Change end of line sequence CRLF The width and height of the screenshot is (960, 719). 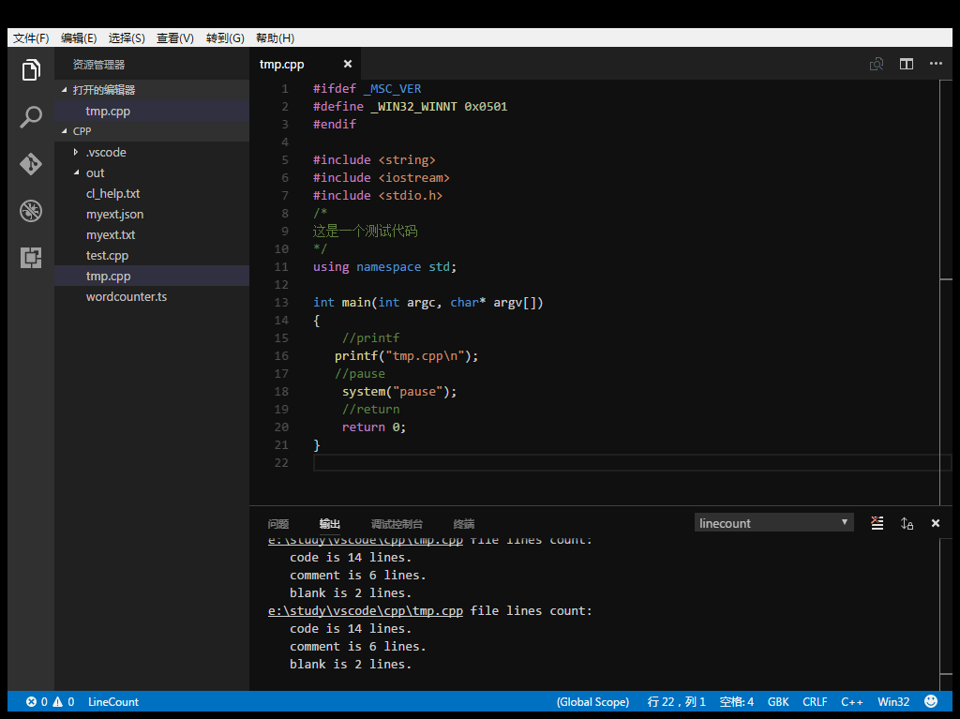pos(815,702)
